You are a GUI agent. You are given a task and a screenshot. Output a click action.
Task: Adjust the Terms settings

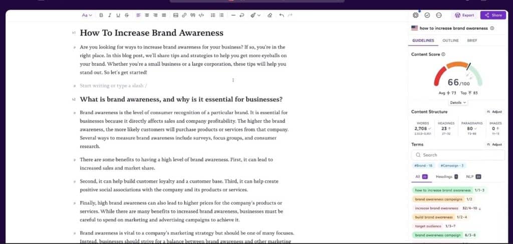click(x=494, y=144)
